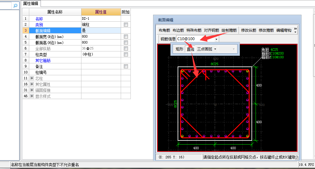
Task: Click the 是 value of 截面编辑
Action: 101,30
